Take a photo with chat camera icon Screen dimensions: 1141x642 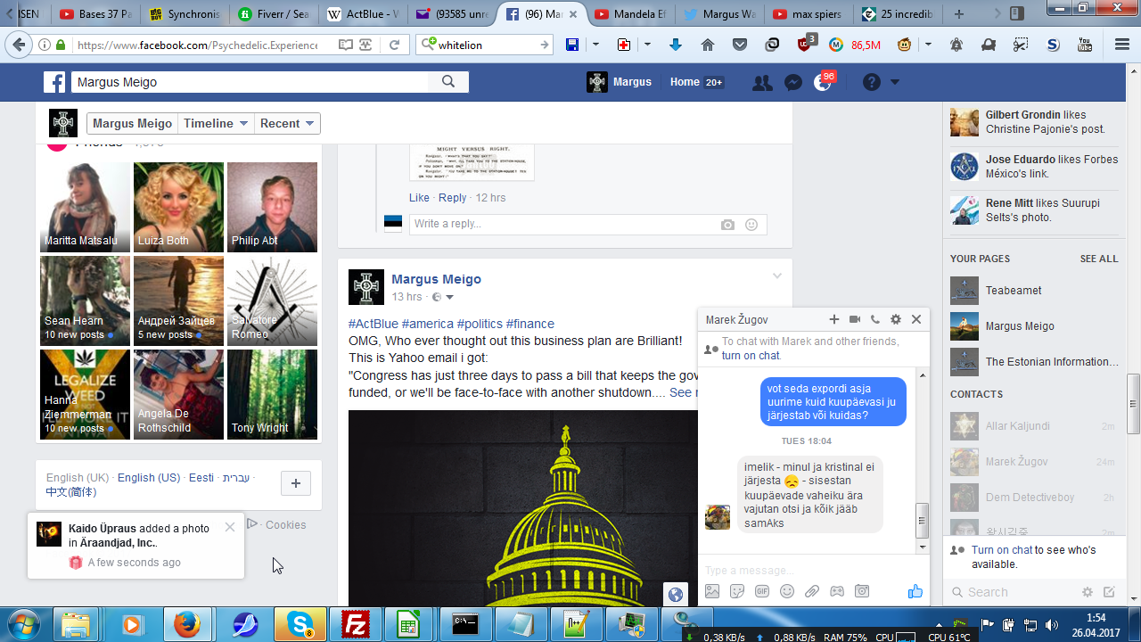pyautogui.click(x=862, y=591)
